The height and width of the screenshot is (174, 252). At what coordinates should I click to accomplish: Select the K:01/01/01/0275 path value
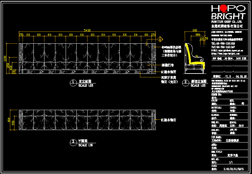coord(234,169)
